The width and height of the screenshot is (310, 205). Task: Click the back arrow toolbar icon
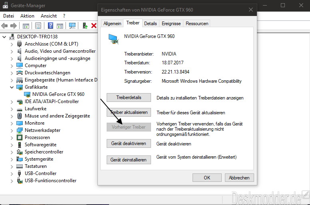pos(4,26)
